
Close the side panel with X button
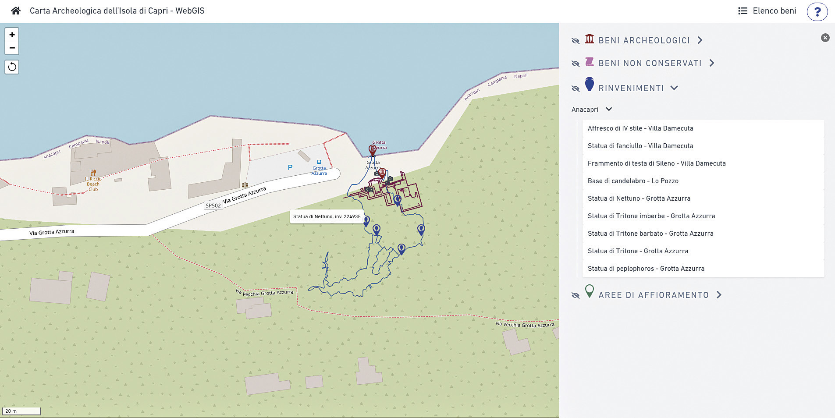click(x=825, y=38)
